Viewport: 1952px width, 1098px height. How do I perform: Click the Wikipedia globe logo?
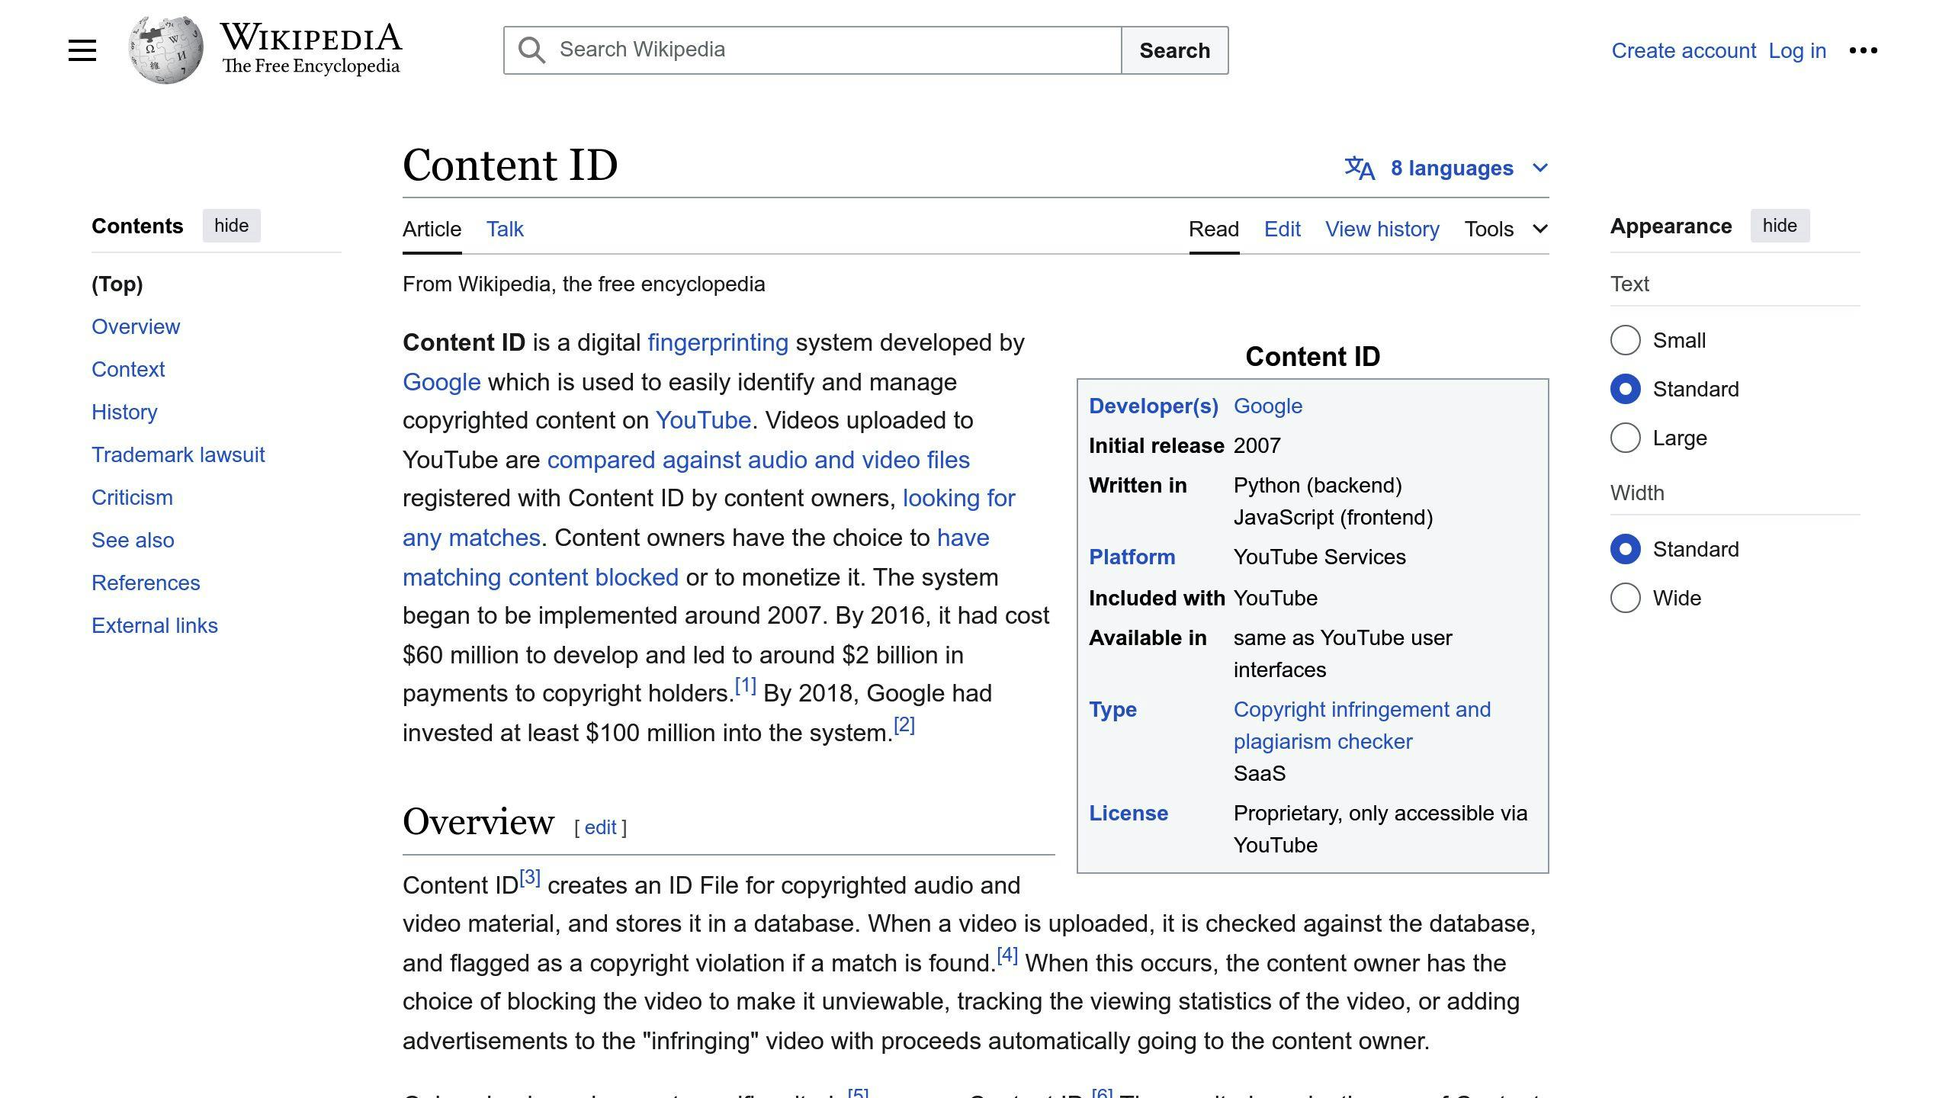[x=165, y=50]
